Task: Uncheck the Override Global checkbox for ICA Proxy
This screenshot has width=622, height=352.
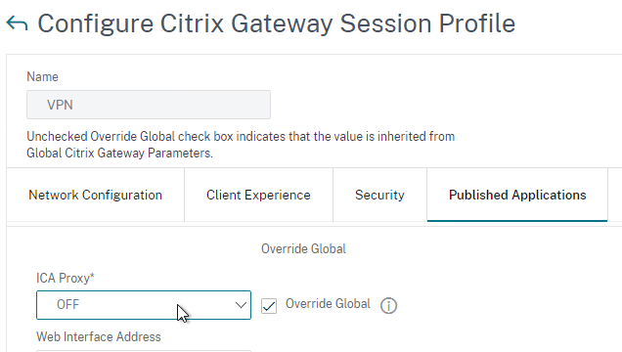Action: click(269, 306)
